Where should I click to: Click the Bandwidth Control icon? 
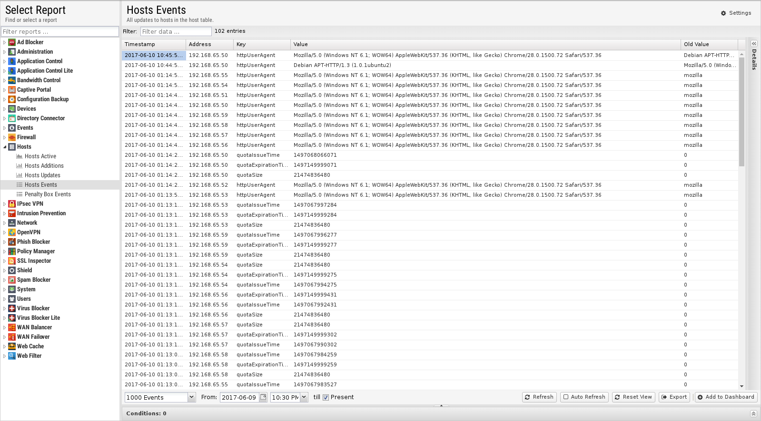coord(12,80)
